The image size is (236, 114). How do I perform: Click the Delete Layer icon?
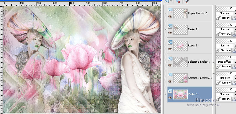tap(178, 1)
